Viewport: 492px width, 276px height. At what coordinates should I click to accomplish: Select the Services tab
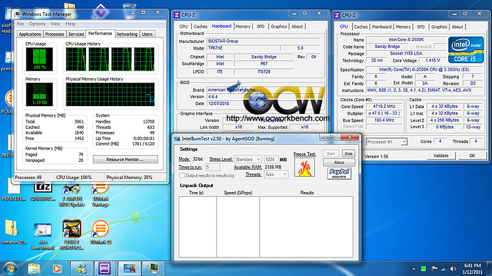[76, 34]
